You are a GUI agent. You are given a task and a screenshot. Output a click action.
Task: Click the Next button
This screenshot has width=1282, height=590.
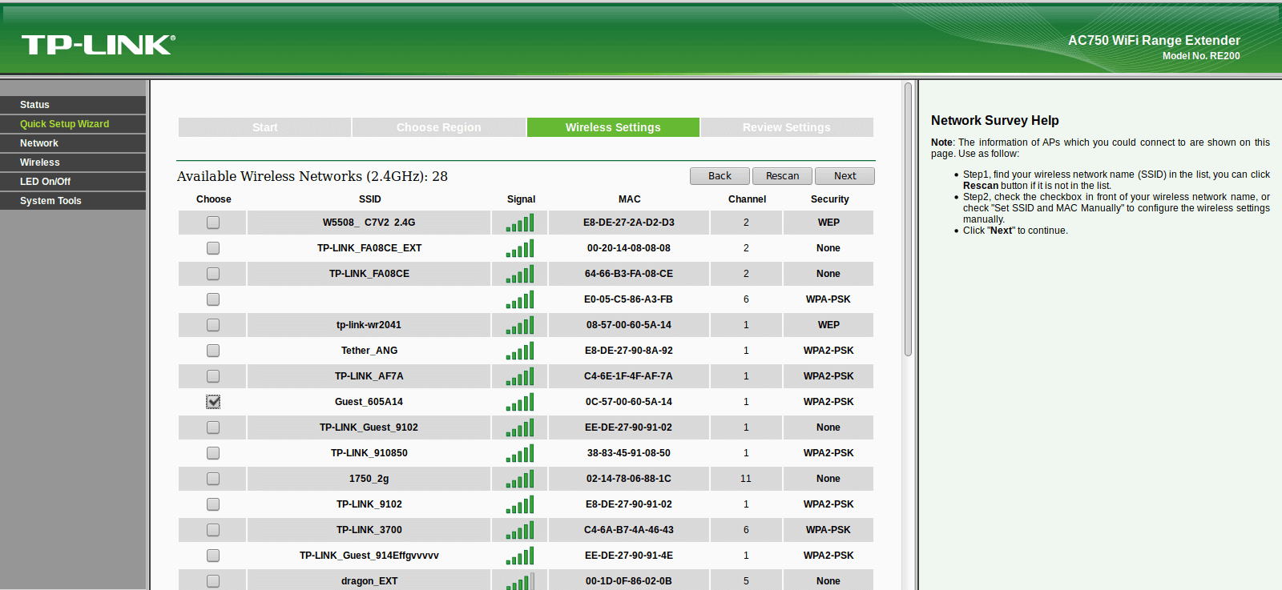click(845, 176)
